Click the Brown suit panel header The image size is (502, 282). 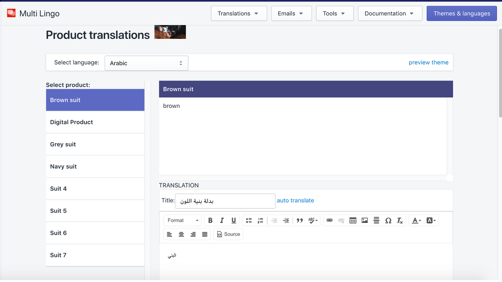pyautogui.click(x=306, y=89)
